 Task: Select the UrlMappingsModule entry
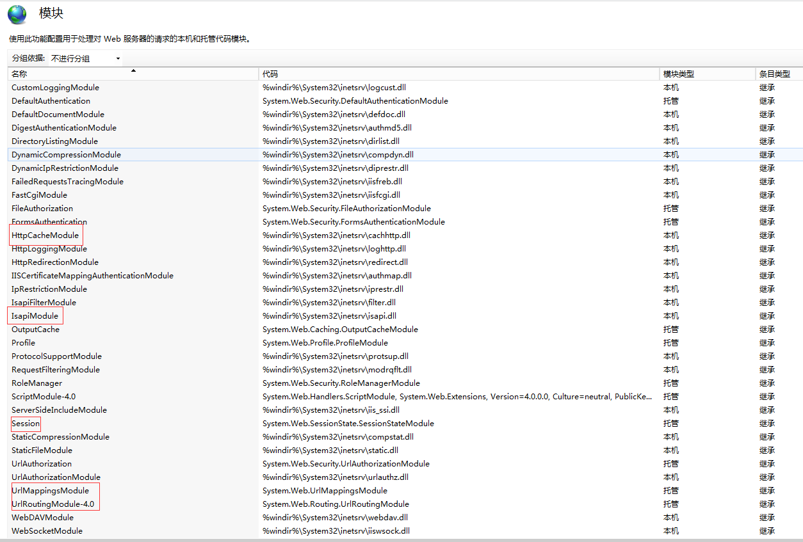coord(51,490)
